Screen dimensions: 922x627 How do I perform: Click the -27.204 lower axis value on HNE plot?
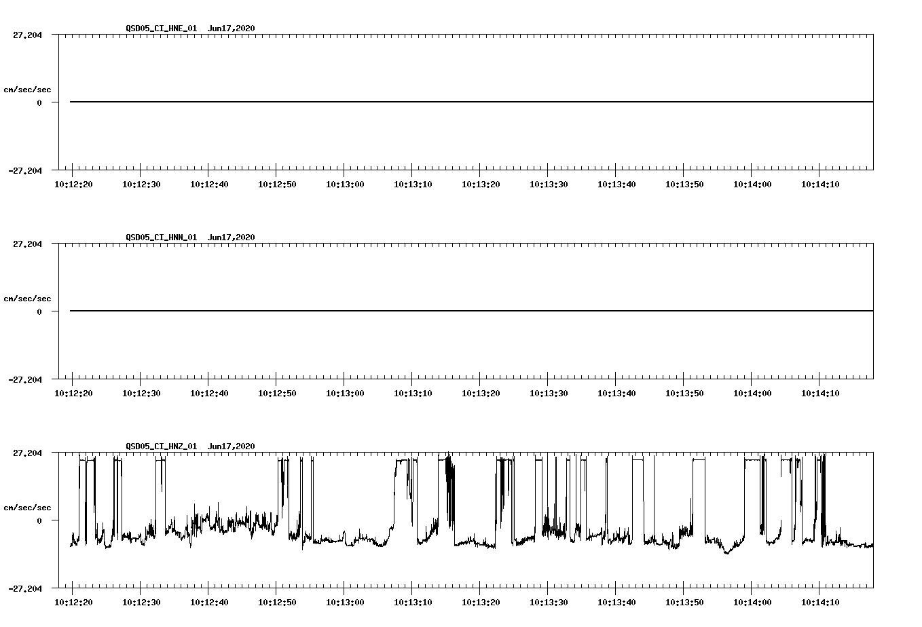point(25,171)
